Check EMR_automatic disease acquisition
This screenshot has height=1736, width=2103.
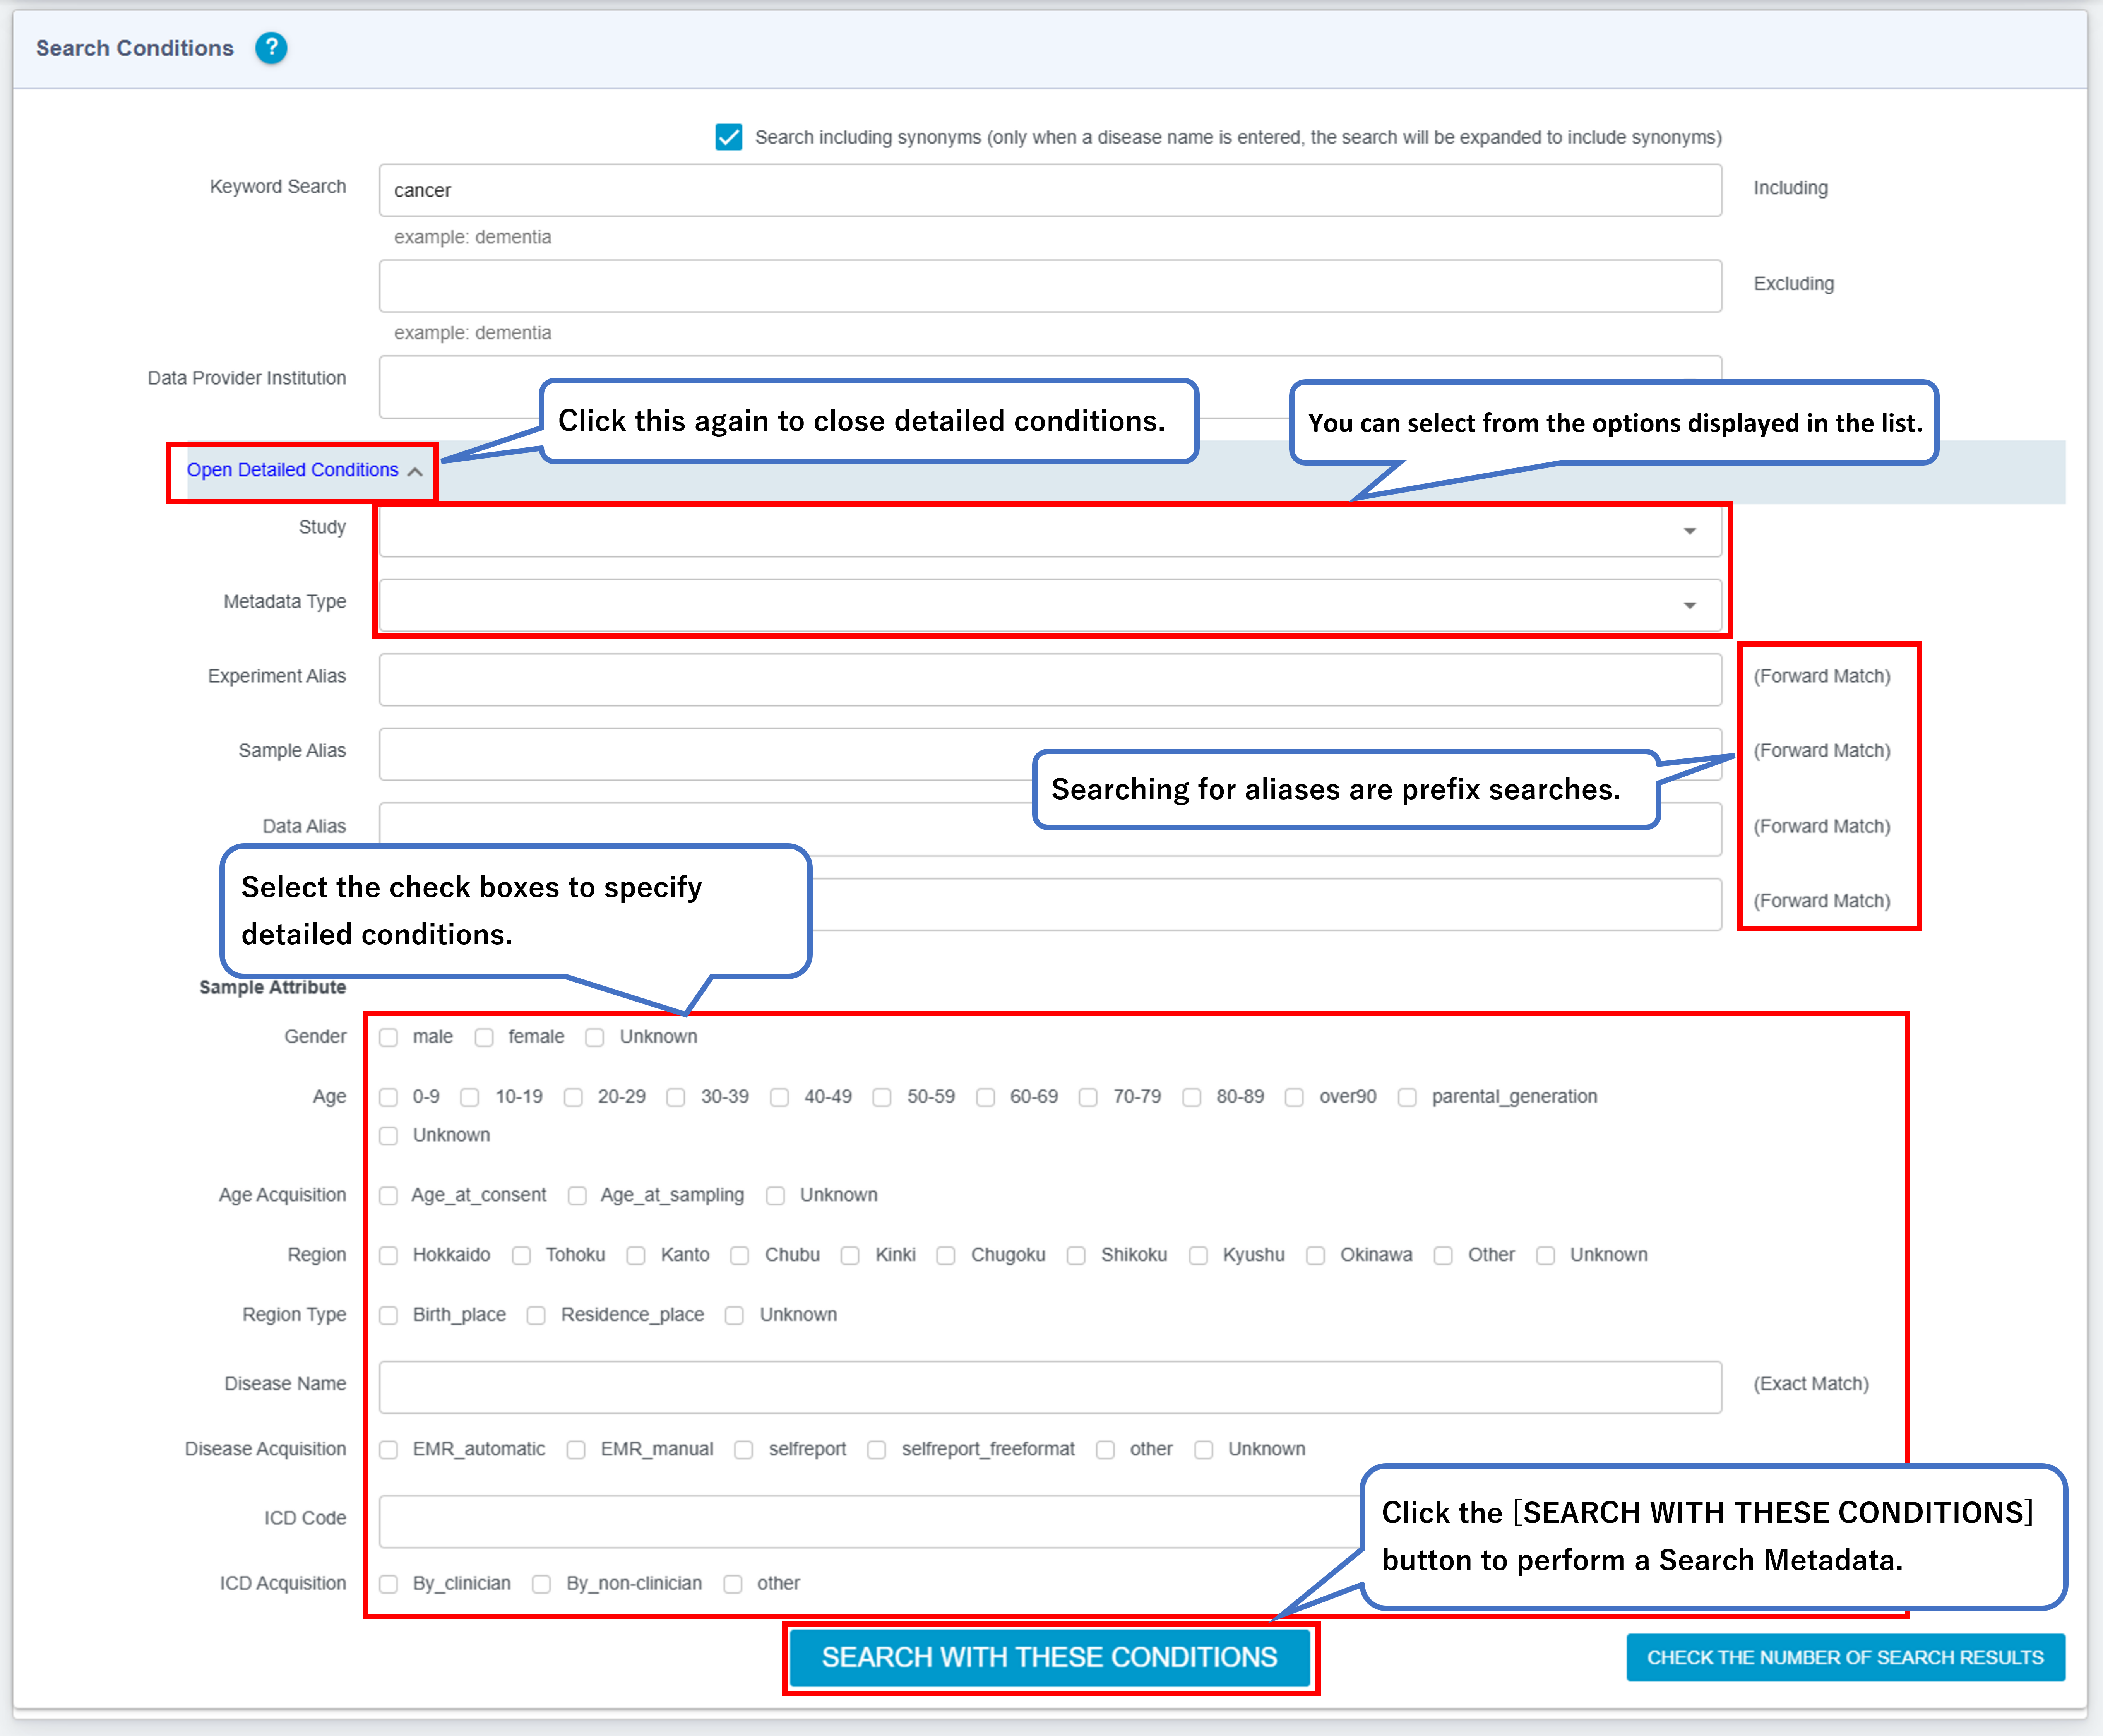point(389,1450)
